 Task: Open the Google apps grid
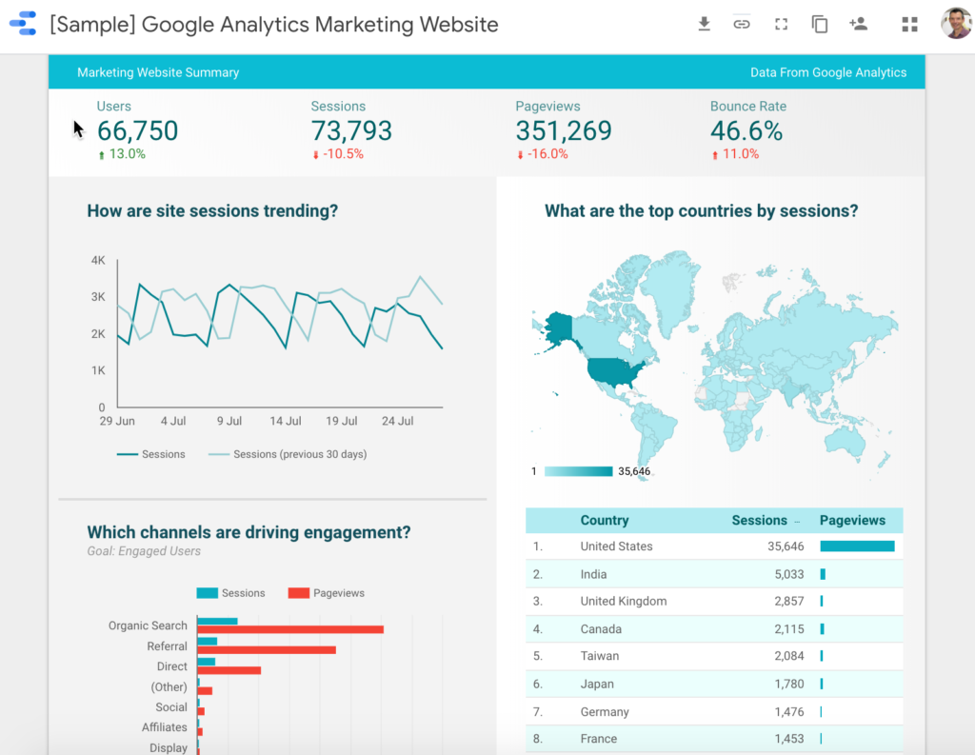click(x=909, y=24)
